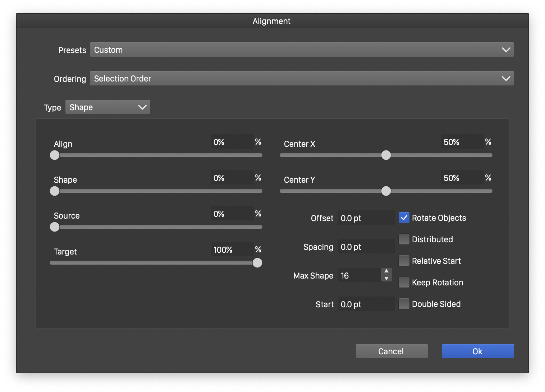545x392 pixels.
Task: Uncheck the Rotate Objects checkbox
Action: click(x=404, y=218)
